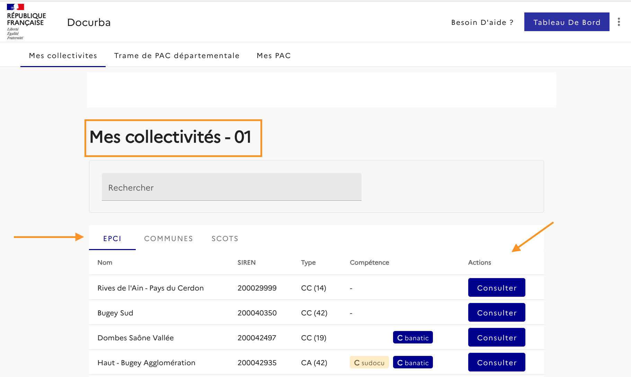Focus the Rechercher search field

tap(231, 187)
